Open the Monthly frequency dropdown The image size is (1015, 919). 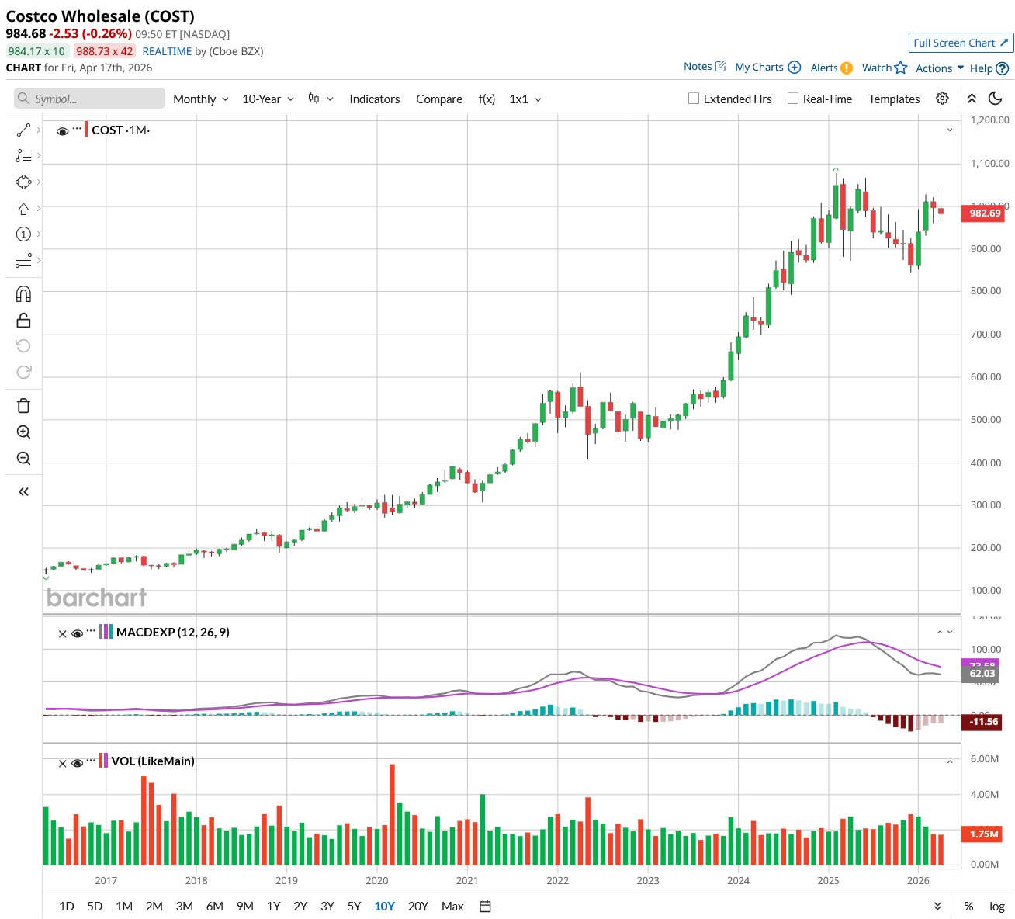pos(200,99)
